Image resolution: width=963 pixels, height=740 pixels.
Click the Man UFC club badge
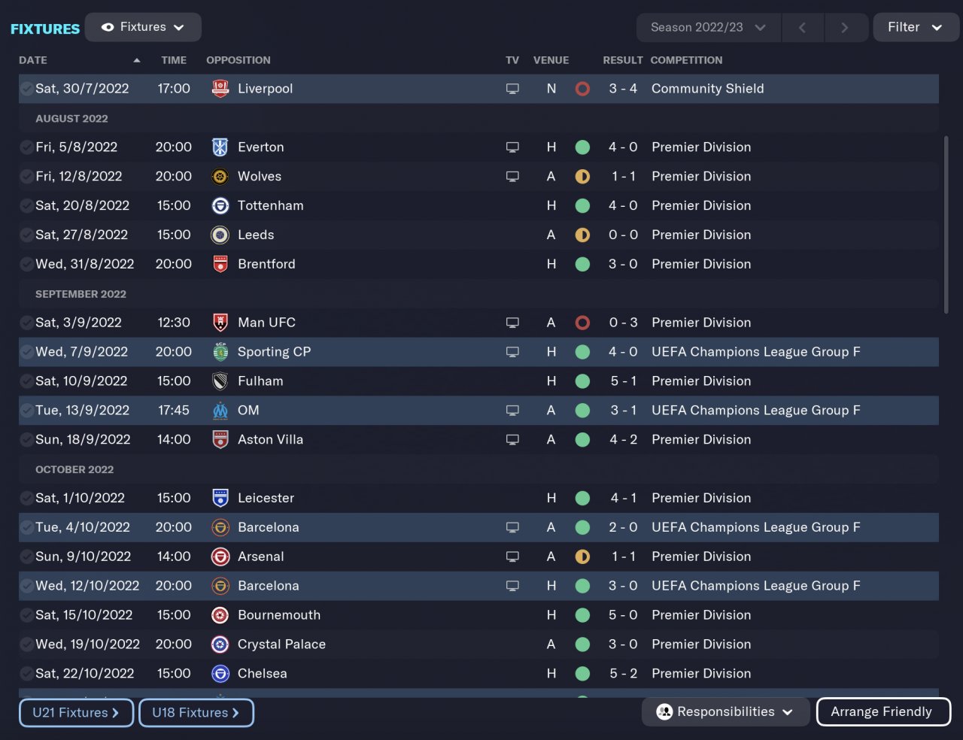click(220, 323)
